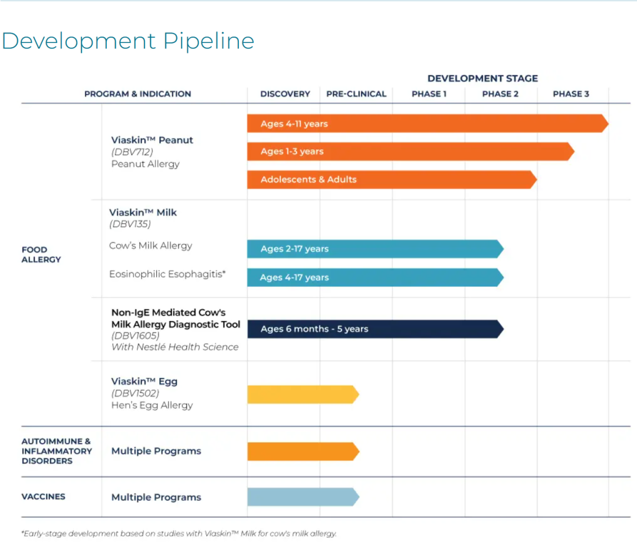637x545 pixels.
Task: Click the "Hen's Egg Allergy" indication
Action: (152, 405)
